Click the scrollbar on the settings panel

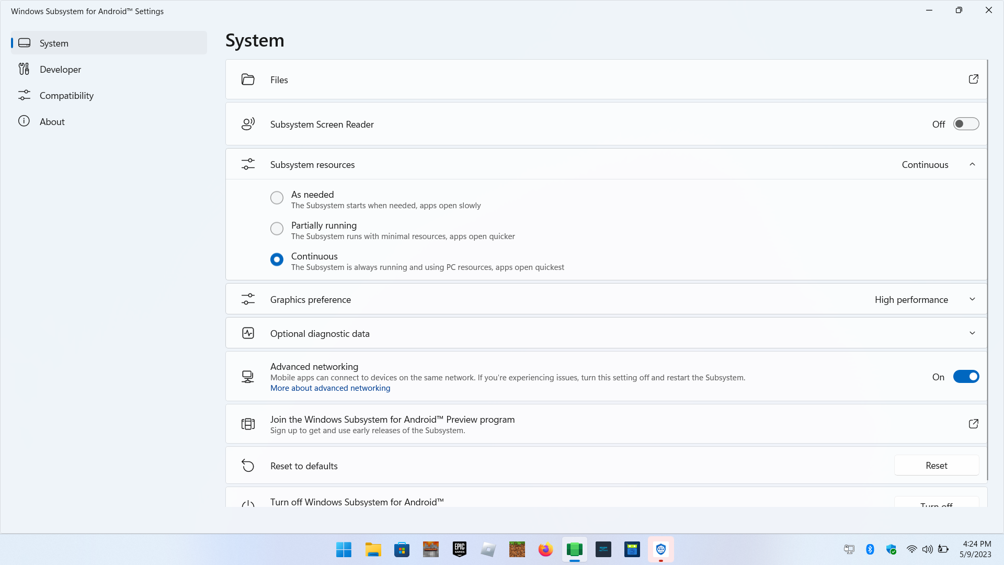pyautogui.click(x=987, y=270)
